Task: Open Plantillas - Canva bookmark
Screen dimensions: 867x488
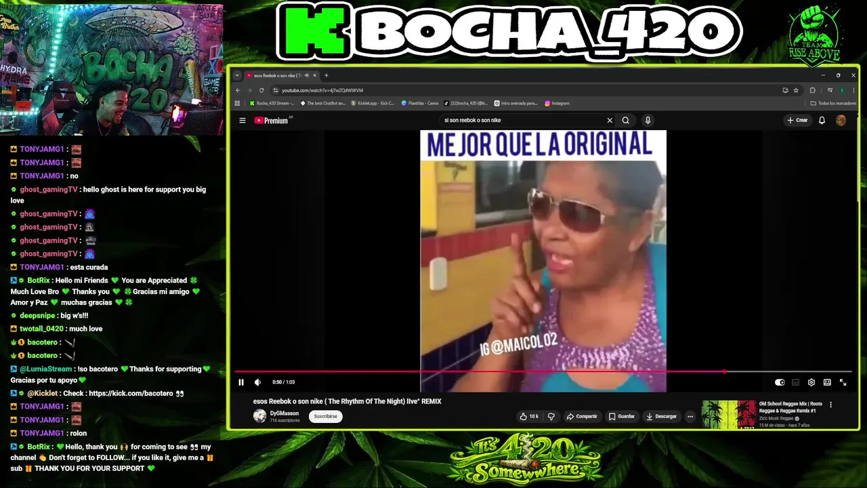Action: pyautogui.click(x=420, y=104)
